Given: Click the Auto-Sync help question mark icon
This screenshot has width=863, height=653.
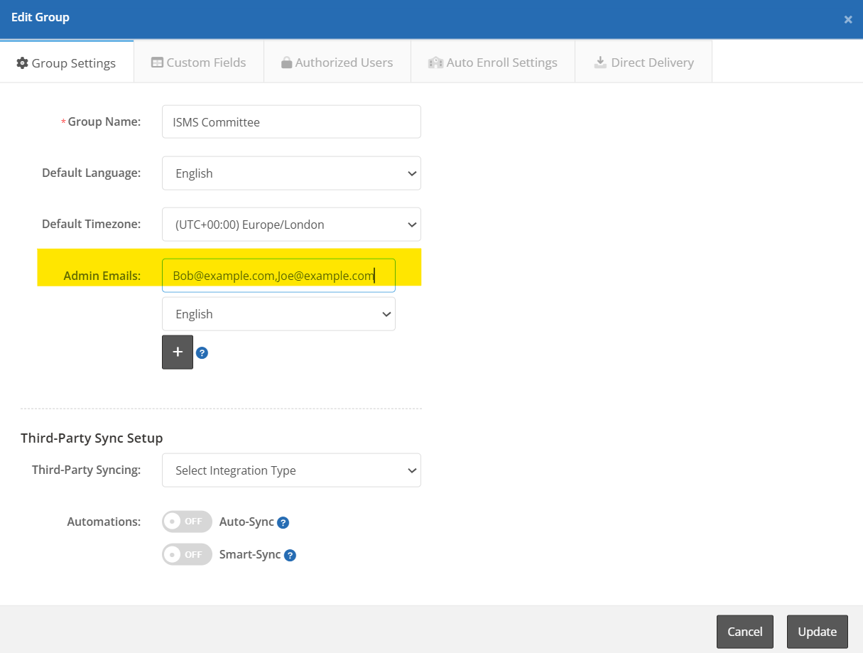Looking at the screenshot, I should coord(283,523).
